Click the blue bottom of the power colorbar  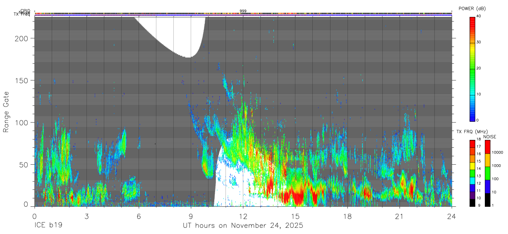[472, 116]
